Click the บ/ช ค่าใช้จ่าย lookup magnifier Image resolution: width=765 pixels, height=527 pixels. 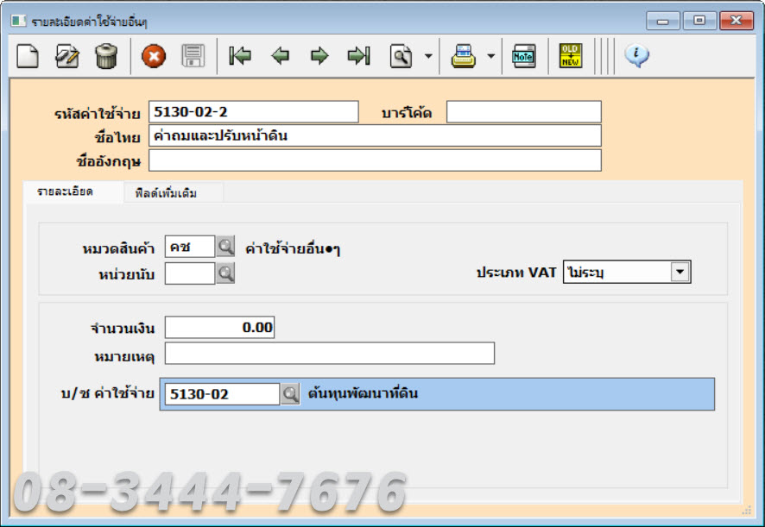tap(290, 394)
